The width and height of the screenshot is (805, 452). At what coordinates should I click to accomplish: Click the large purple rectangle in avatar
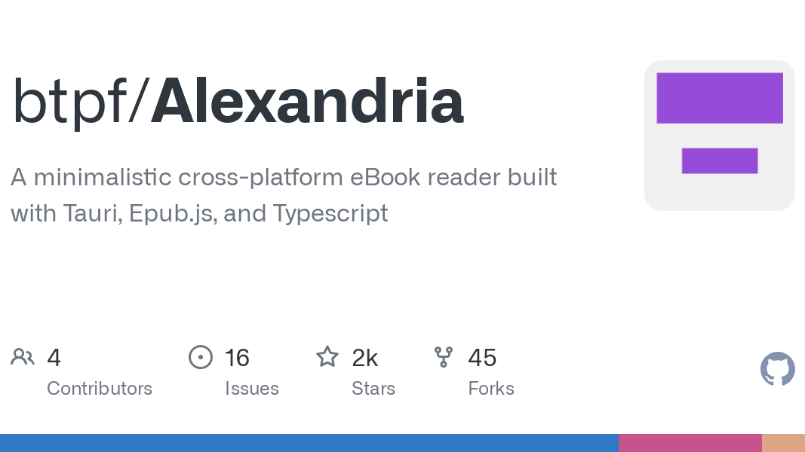point(719,98)
